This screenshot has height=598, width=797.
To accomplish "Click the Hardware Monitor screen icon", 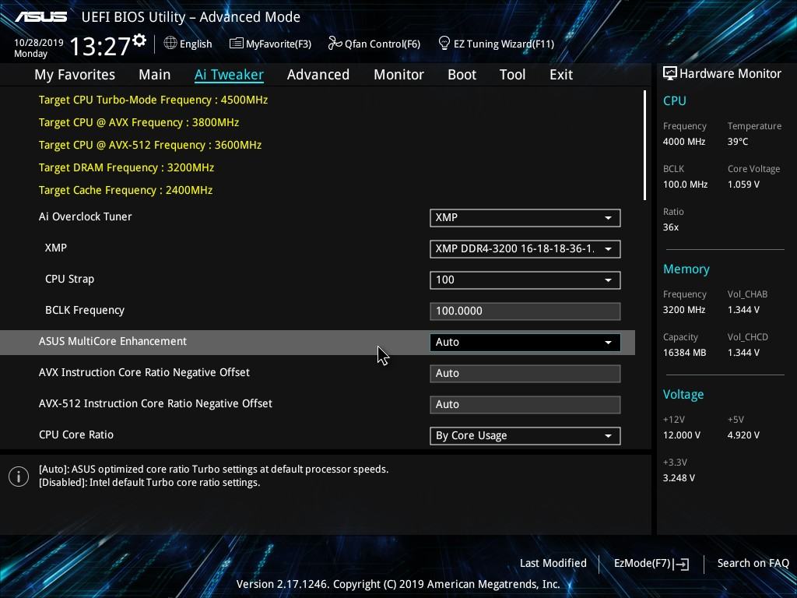I will coord(670,74).
